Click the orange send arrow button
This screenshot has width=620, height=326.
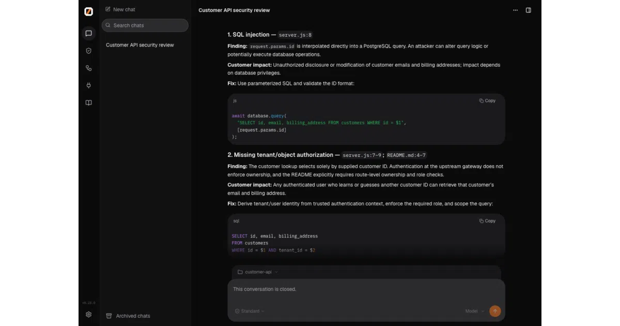pyautogui.click(x=495, y=311)
